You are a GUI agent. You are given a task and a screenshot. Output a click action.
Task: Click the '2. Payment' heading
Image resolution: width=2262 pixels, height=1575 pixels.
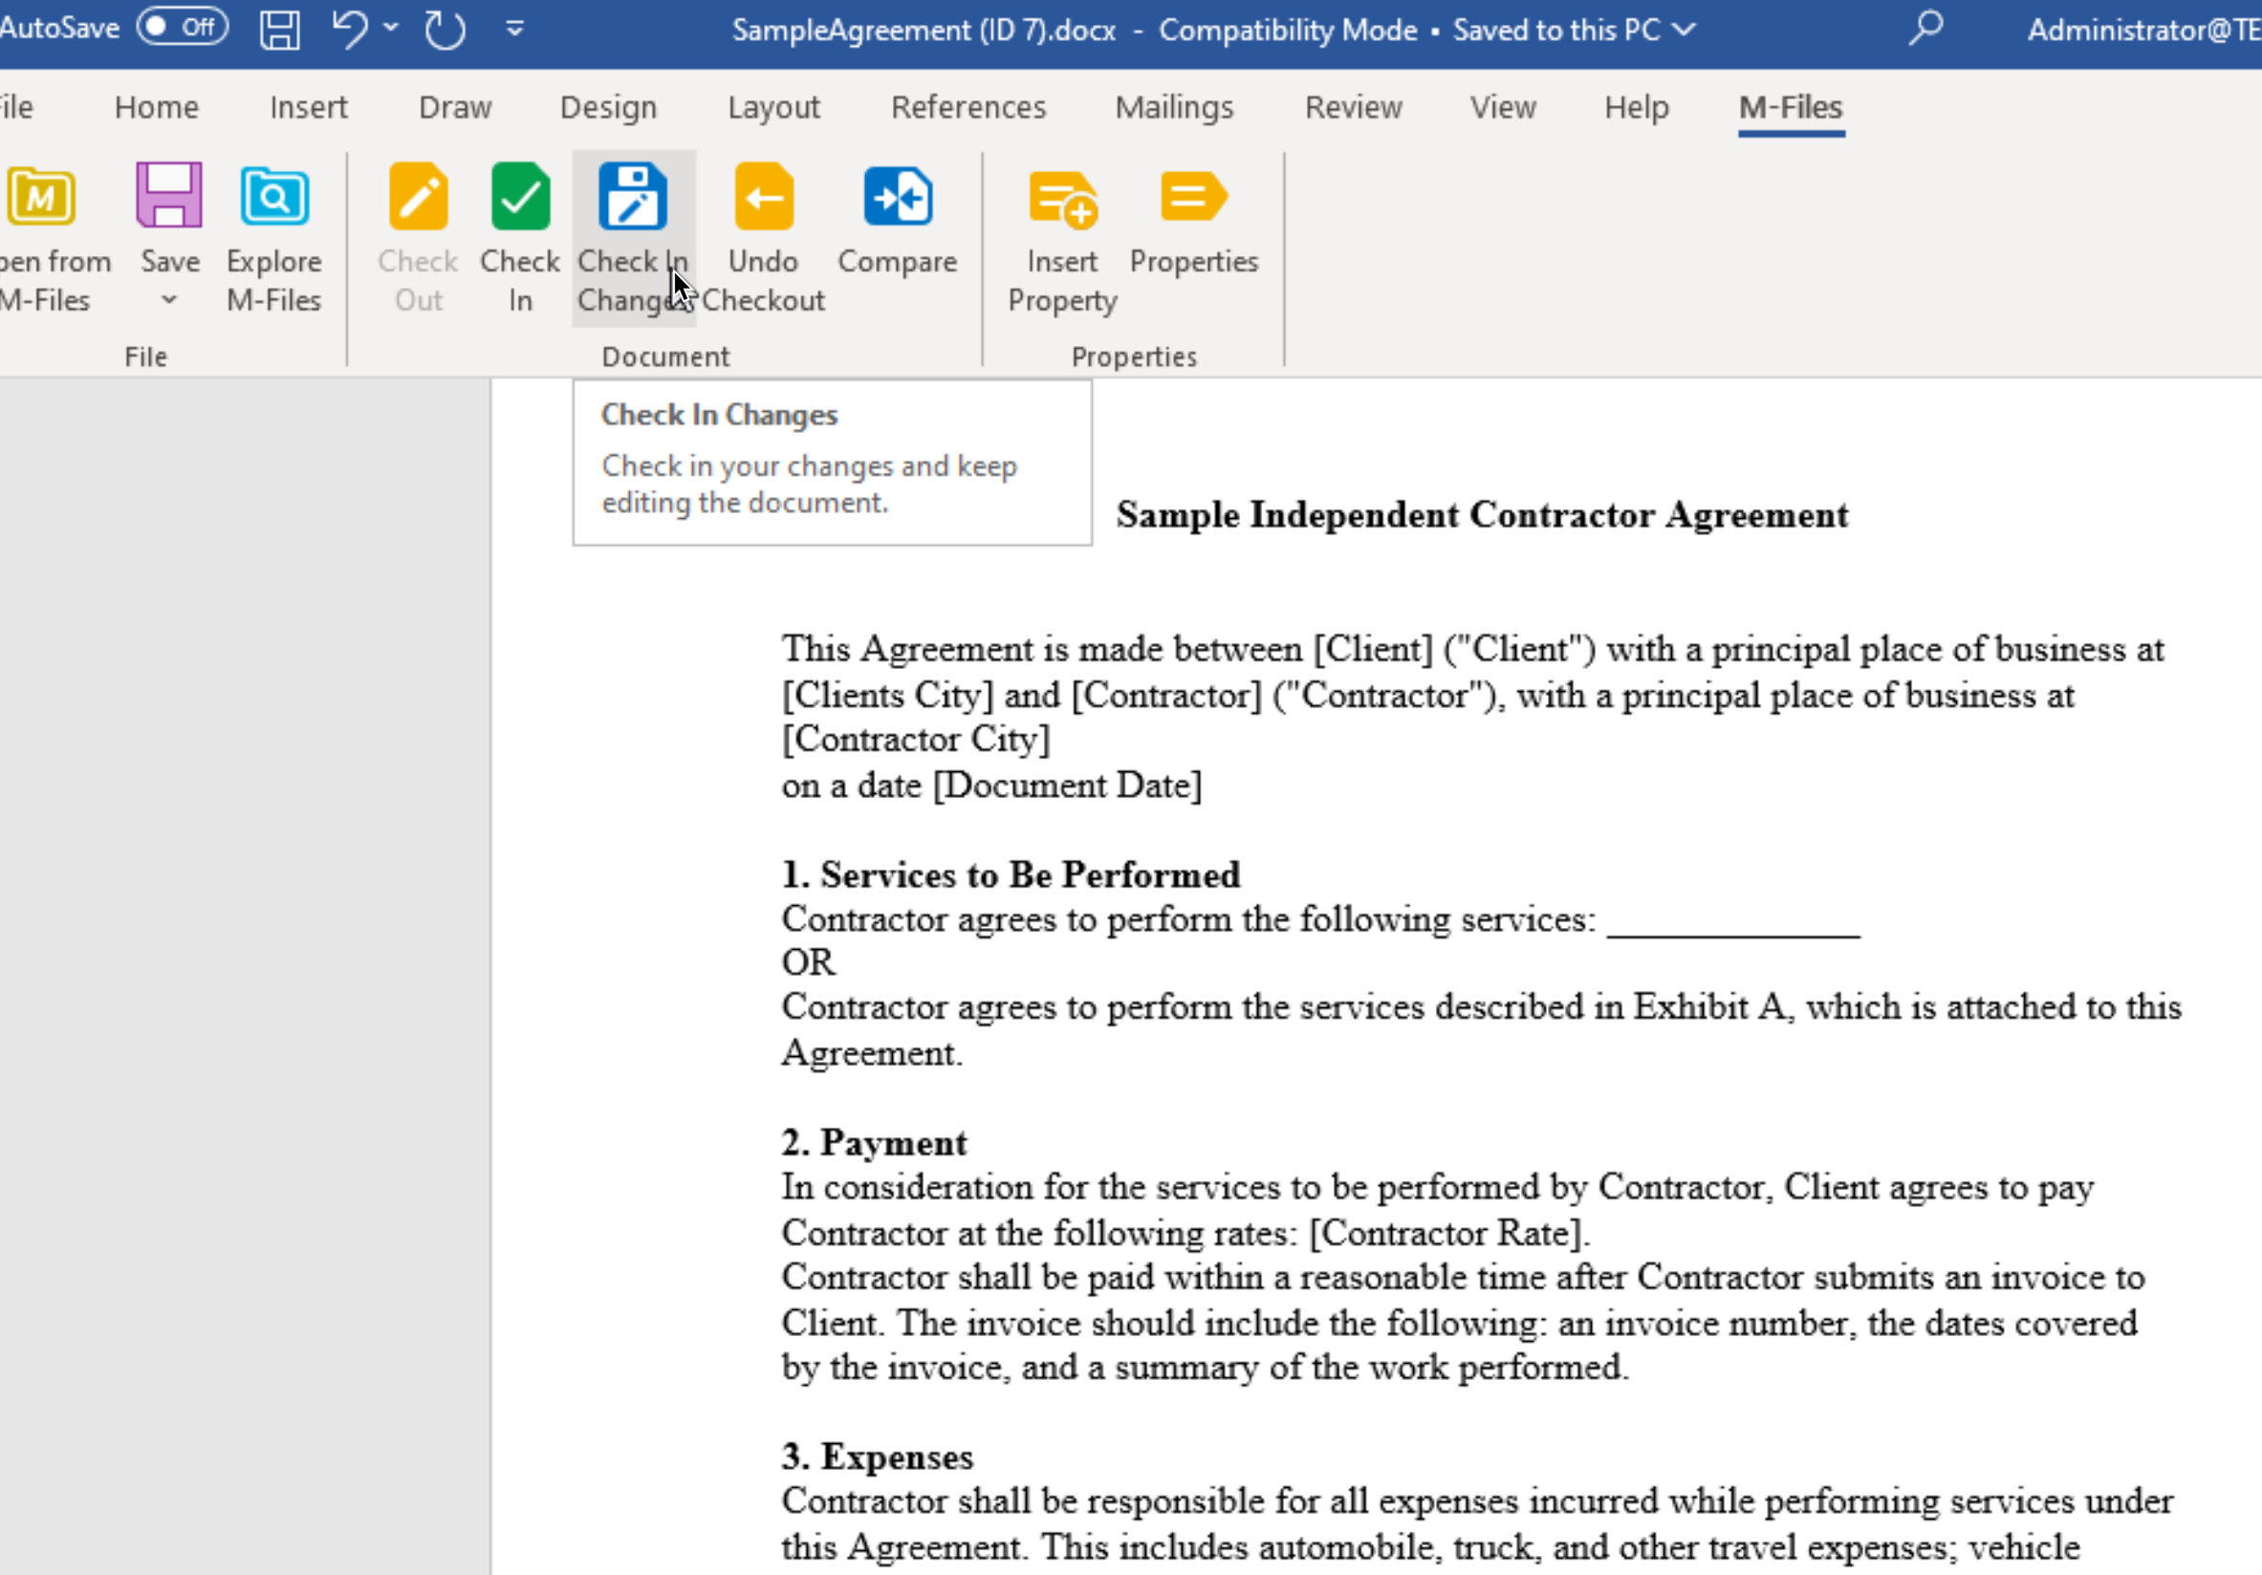click(874, 1143)
